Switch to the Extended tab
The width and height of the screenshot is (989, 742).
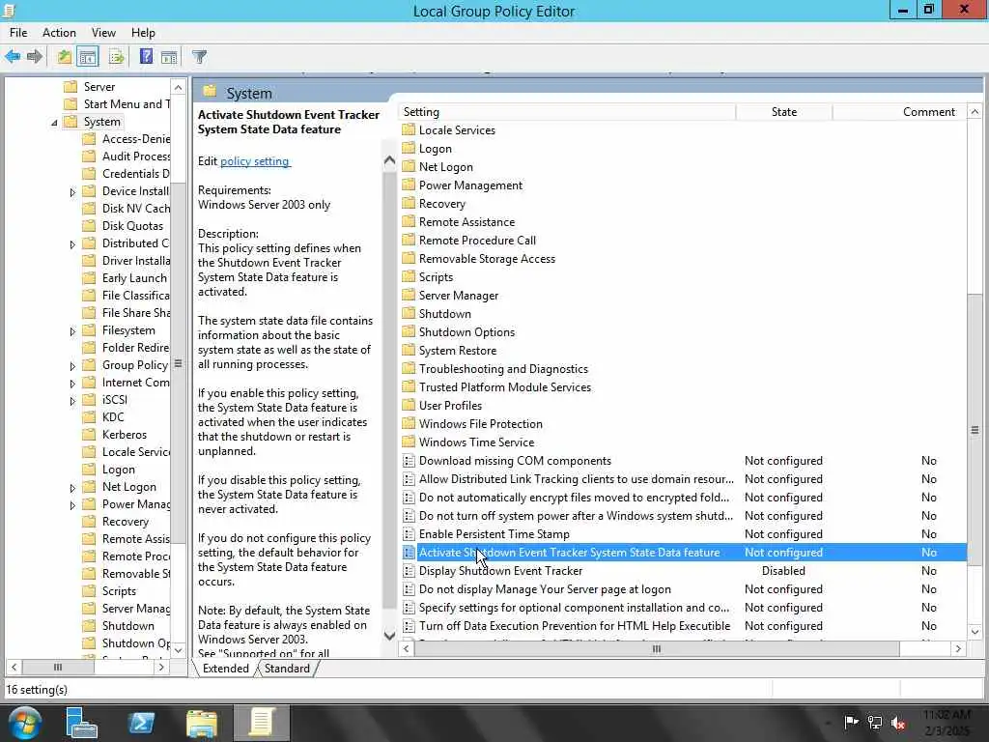[x=225, y=669]
